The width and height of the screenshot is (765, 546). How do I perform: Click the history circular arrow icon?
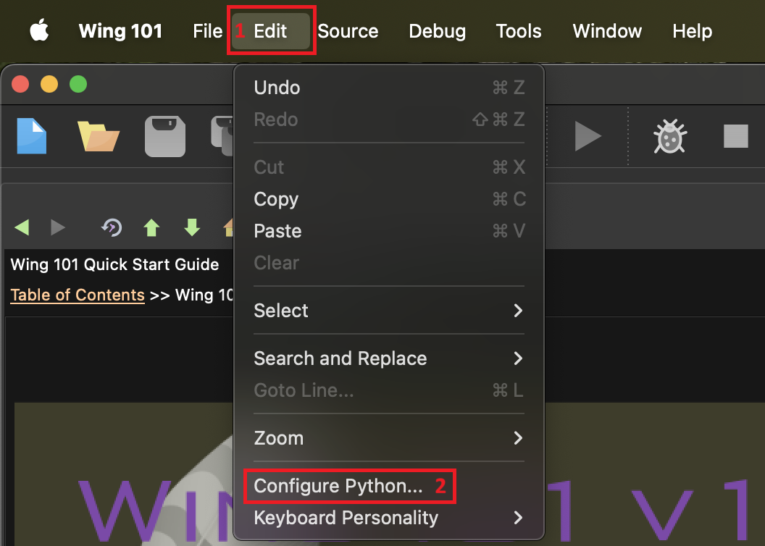point(112,227)
